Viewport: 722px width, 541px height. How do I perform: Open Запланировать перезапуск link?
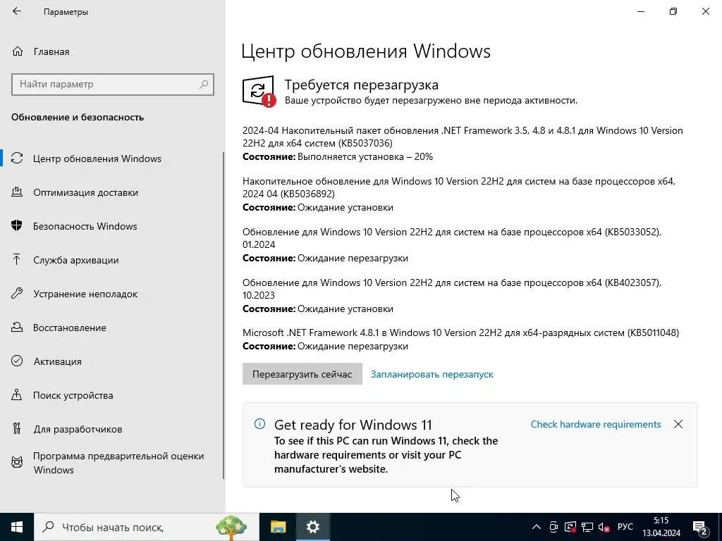click(432, 375)
